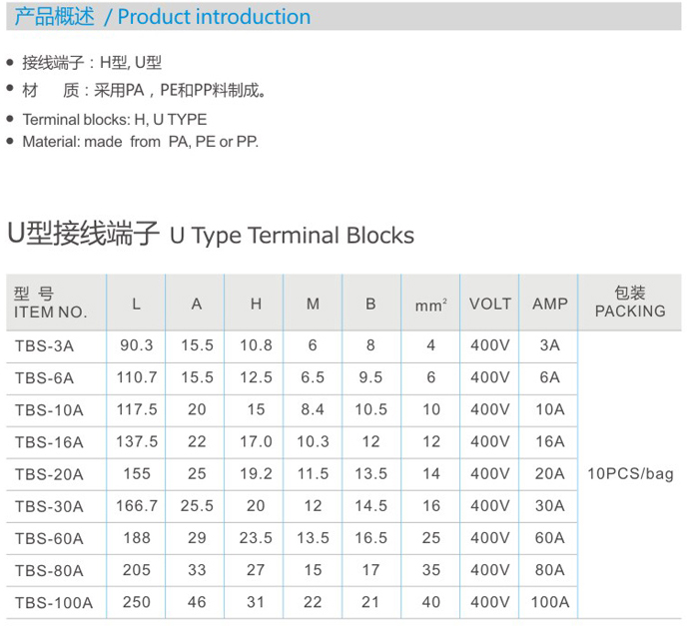
Task: Click the TBS-3A row label
Action: pyautogui.click(x=44, y=346)
